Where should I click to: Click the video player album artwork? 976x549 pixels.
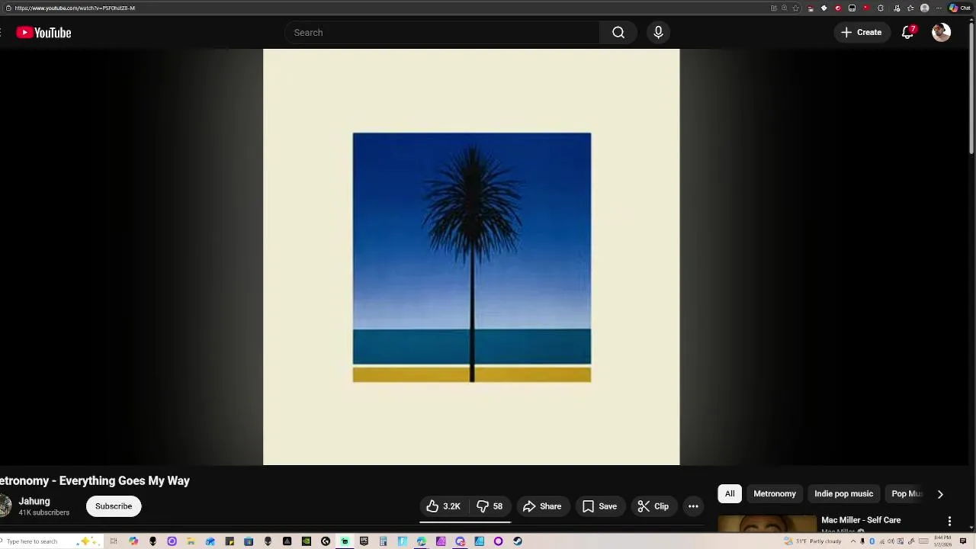coord(471,257)
